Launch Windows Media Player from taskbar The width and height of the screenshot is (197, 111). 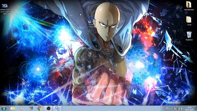pyautogui.click(x=22, y=108)
